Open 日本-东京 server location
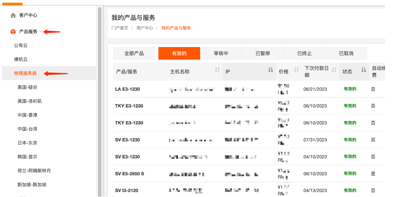This screenshot has width=393, height=197. pos(27,143)
